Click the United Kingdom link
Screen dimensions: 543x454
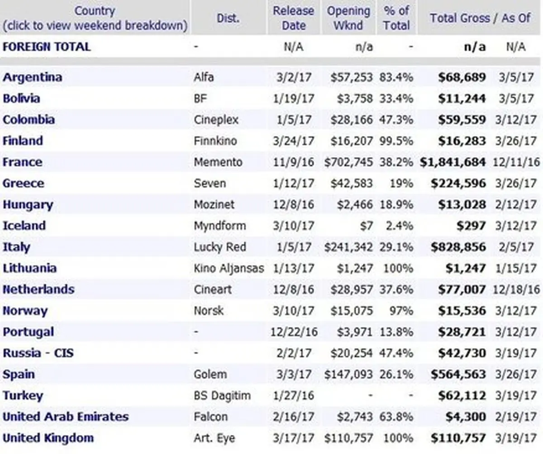click(48, 438)
